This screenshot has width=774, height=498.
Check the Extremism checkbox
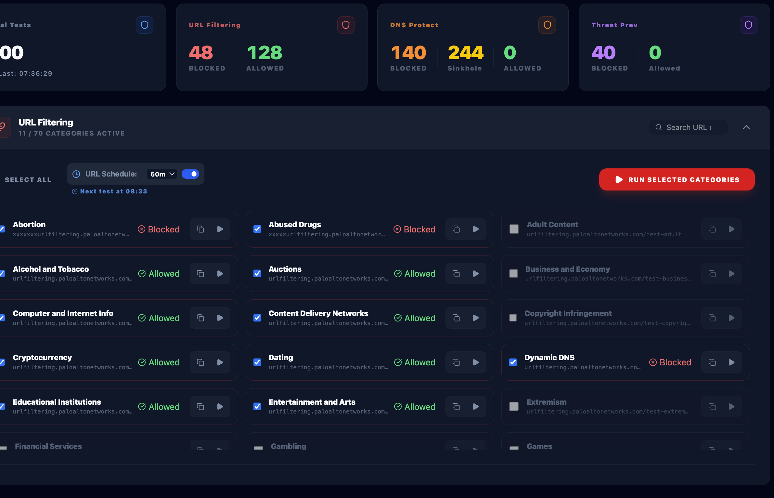coord(514,407)
